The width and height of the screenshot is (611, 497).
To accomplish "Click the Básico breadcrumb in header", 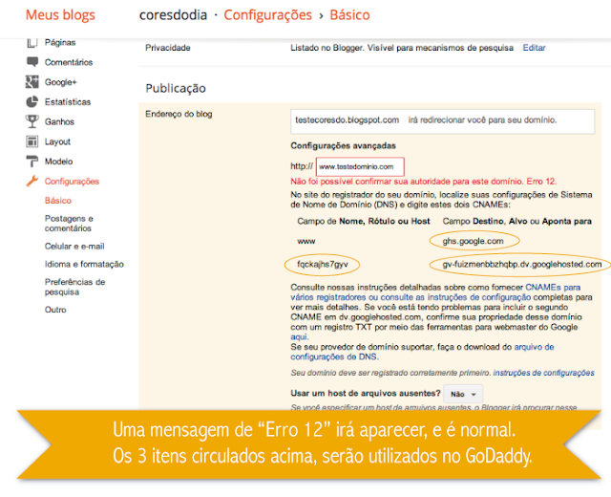I will (349, 15).
